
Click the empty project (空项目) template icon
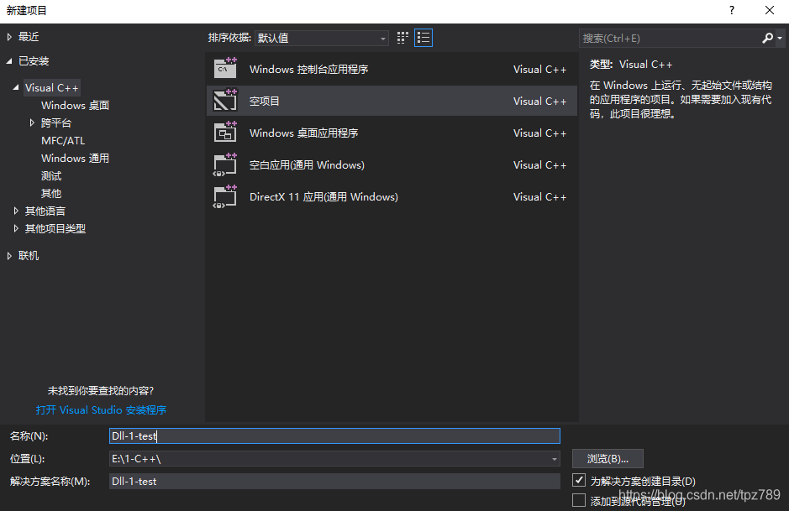[225, 101]
